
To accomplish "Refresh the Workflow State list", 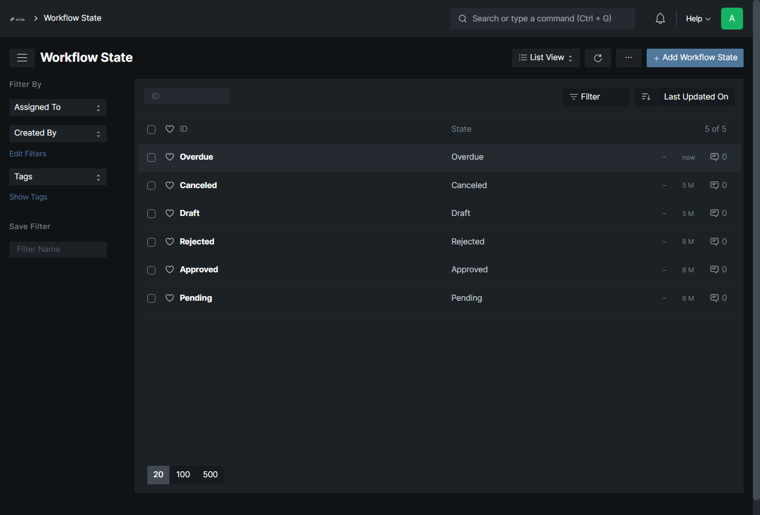I will click(x=598, y=58).
